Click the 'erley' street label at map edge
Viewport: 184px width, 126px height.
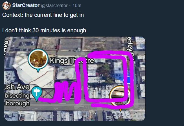[130, 44]
